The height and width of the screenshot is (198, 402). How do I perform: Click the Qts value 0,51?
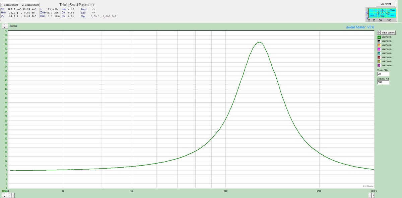click(71, 16)
